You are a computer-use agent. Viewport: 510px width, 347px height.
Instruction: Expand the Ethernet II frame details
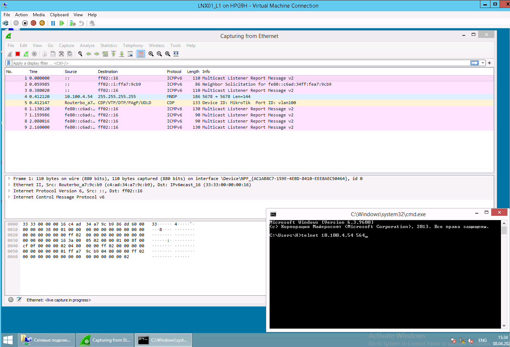tap(9, 184)
